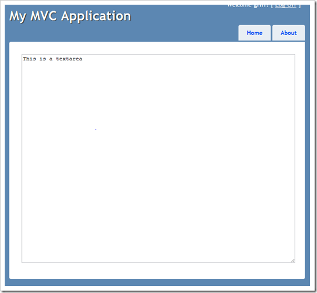Screen dimensions: 317x293
Task: Click the word 'is' inside the textarea
Action: (x=43, y=59)
